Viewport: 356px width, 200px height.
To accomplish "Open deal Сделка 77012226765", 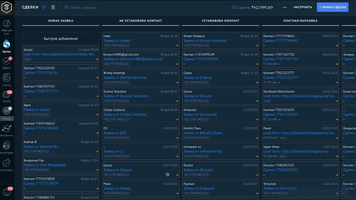I will pos(41,73).
